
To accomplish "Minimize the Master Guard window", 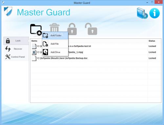I will point(147,2).
